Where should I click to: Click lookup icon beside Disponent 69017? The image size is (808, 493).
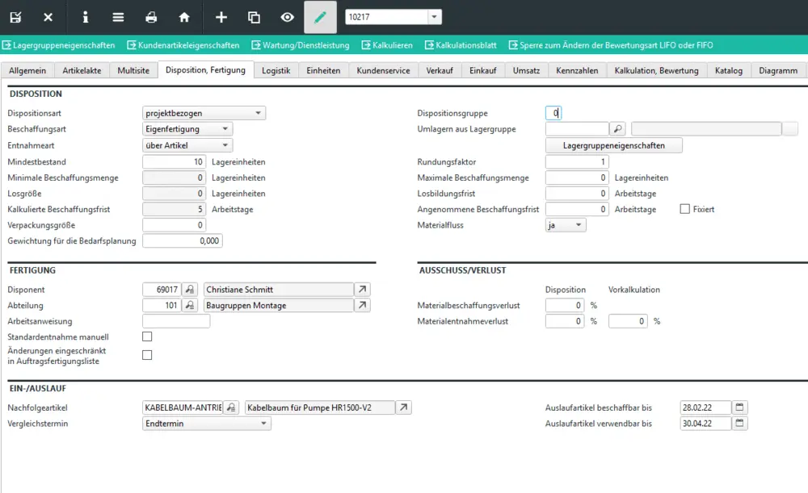click(x=190, y=289)
